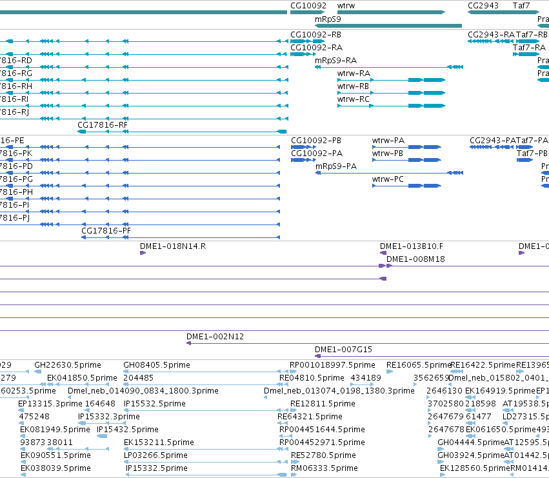
Task: Select the Taf7-RA transcript label
Action: [x=529, y=48]
